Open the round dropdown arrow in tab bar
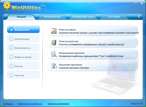 coord(139,16)
